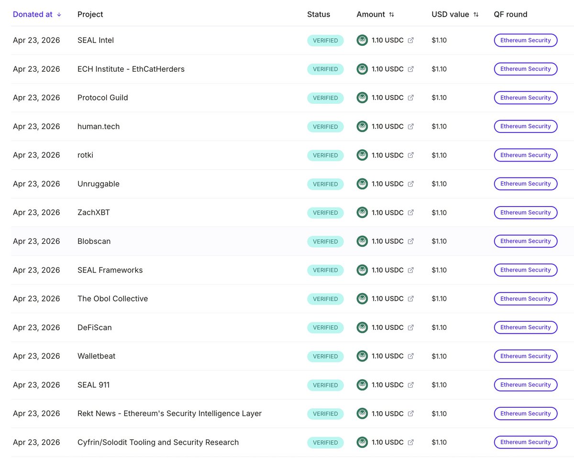Open external link icon in Cyfrin/Solodit row
This screenshot has width=574, height=458.
tap(410, 442)
